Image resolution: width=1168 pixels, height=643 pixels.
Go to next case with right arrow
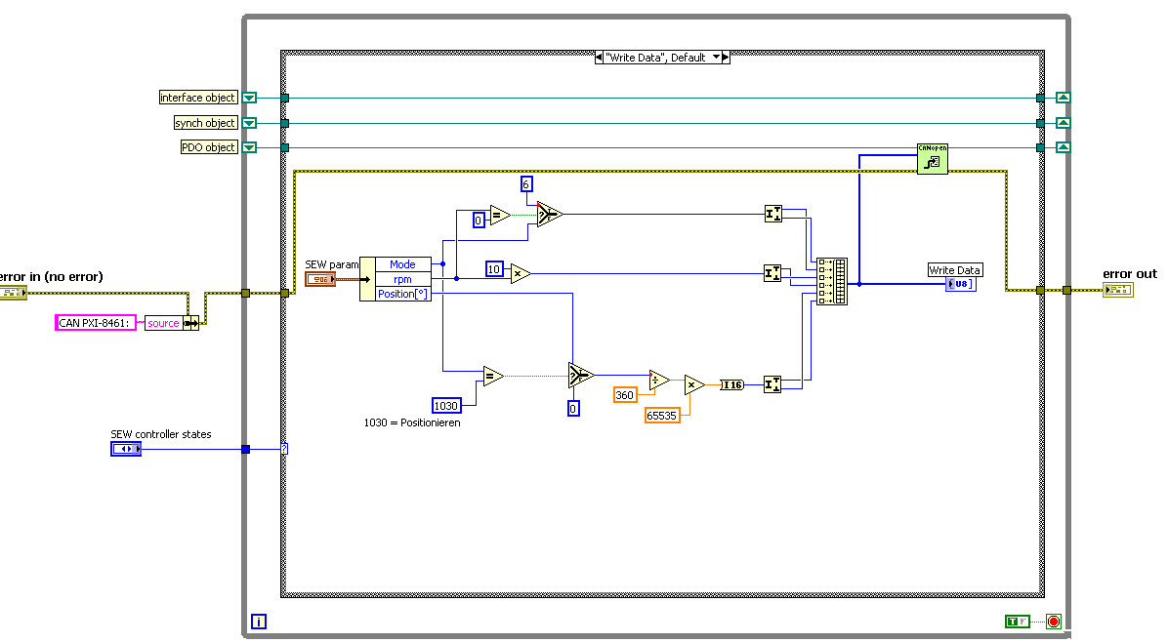pyautogui.click(x=726, y=58)
